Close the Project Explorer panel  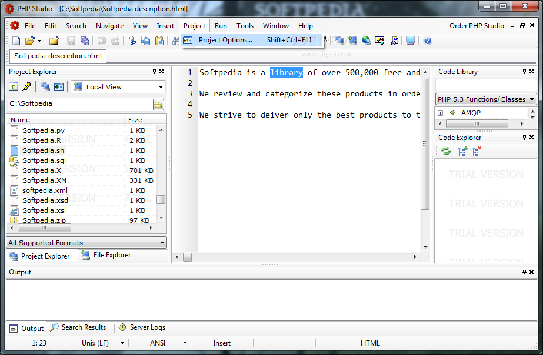tap(161, 72)
